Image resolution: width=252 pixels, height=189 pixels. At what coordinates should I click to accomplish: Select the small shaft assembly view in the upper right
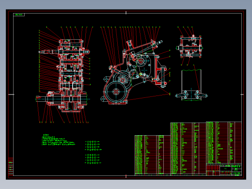coord(190,47)
